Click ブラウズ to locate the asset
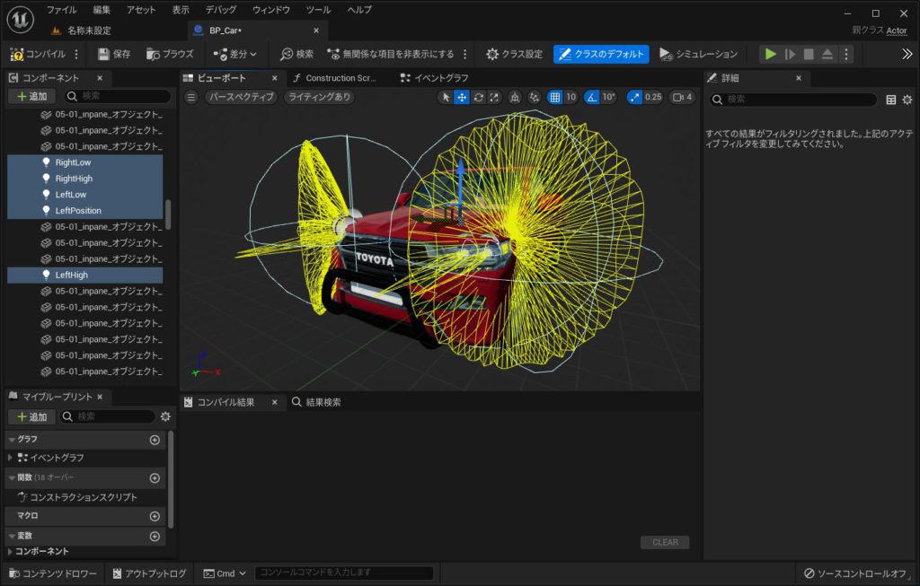Image resolution: width=920 pixels, height=586 pixels. point(170,55)
